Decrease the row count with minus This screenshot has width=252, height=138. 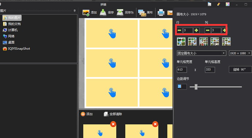click(x=179, y=30)
